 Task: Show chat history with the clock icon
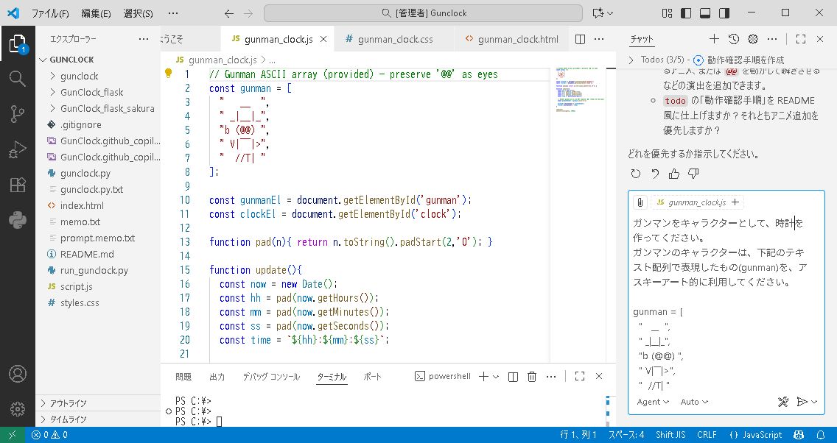(734, 39)
